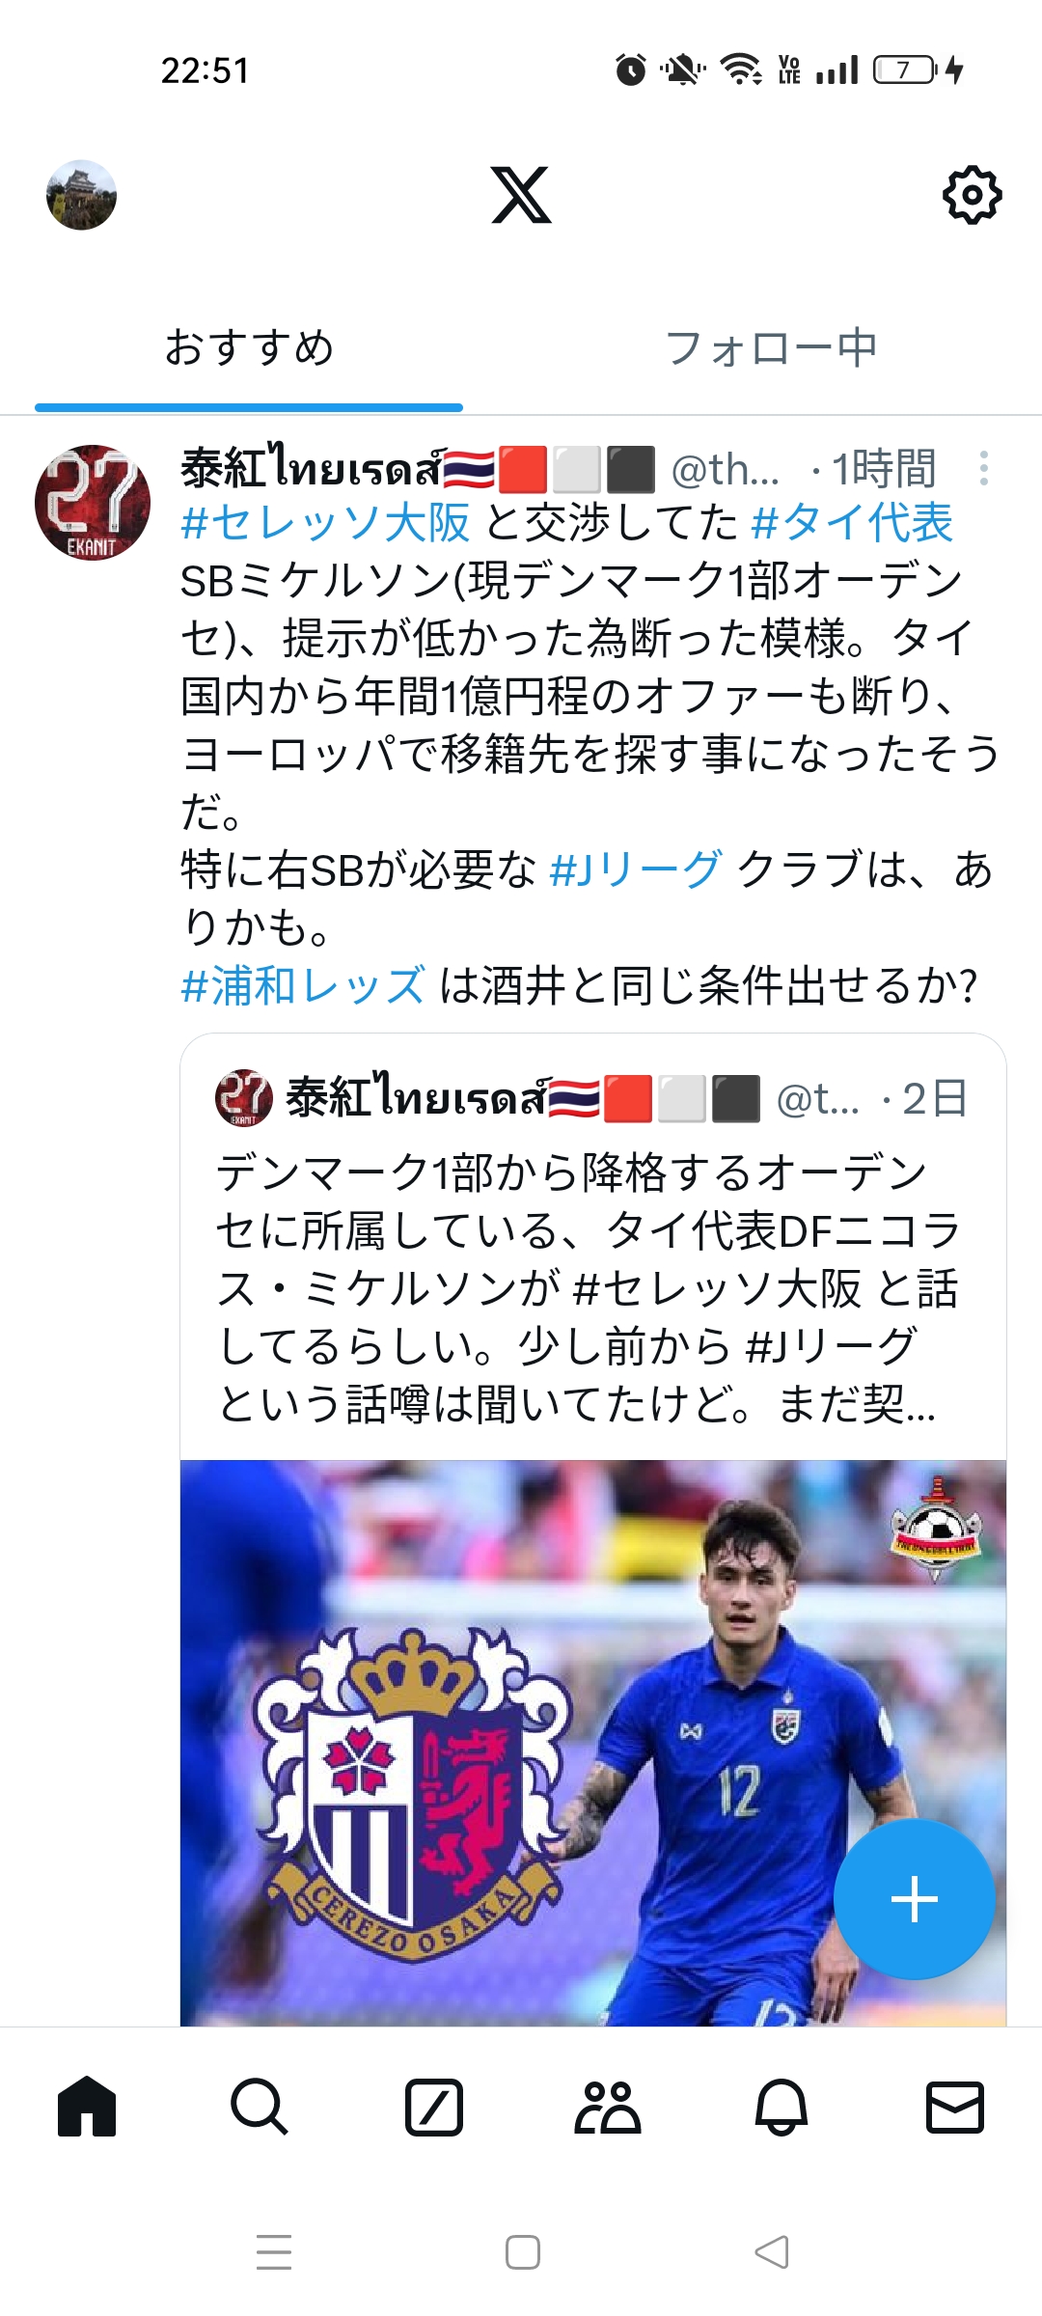Open the #タイ代表 hashtag link
This screenshot has width=1042, height=2316.
click(x=852, y=523)
